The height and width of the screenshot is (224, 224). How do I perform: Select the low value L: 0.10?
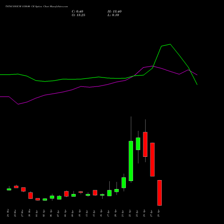113,15
